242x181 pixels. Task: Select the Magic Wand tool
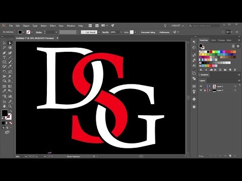coord(5,48)
